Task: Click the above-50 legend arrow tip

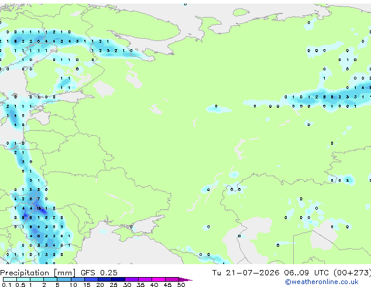Action: pyautogui.click(x=185, y=279)
